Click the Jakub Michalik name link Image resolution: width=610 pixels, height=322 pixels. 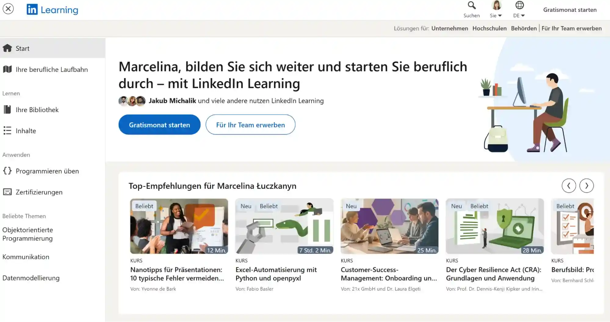[172, 101]
